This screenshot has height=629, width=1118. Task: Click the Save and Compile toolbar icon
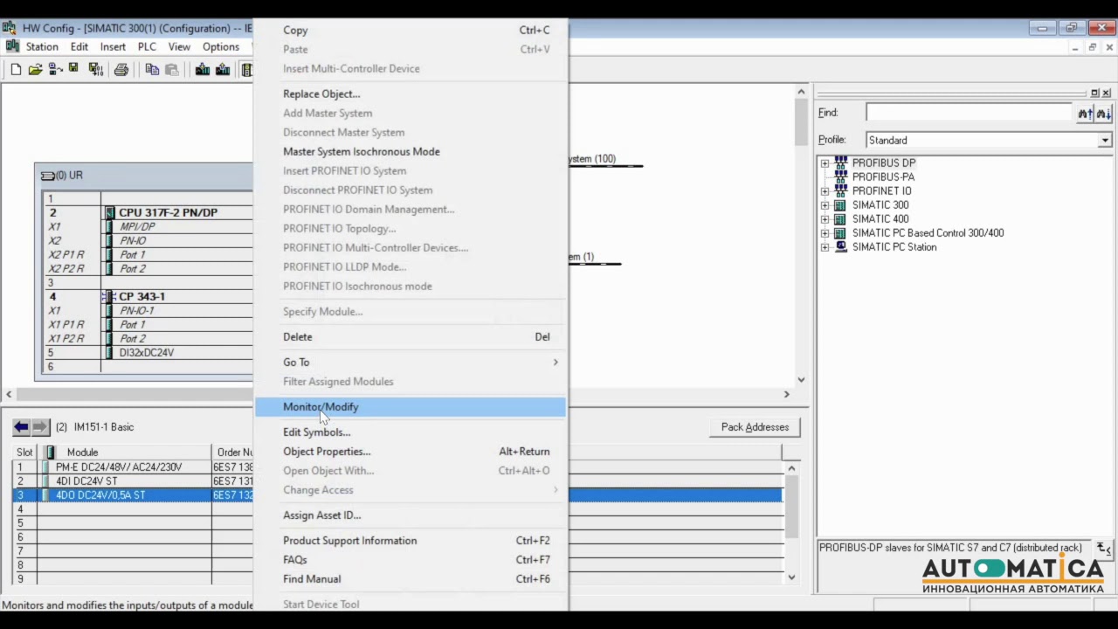pyautogui.click(x=95, y=70)
